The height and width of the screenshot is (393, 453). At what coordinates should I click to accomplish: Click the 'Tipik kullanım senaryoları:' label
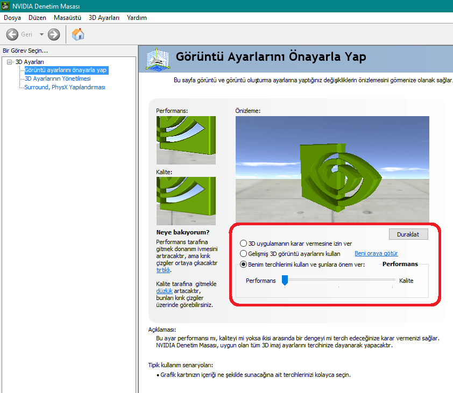[x=181, y=365]
